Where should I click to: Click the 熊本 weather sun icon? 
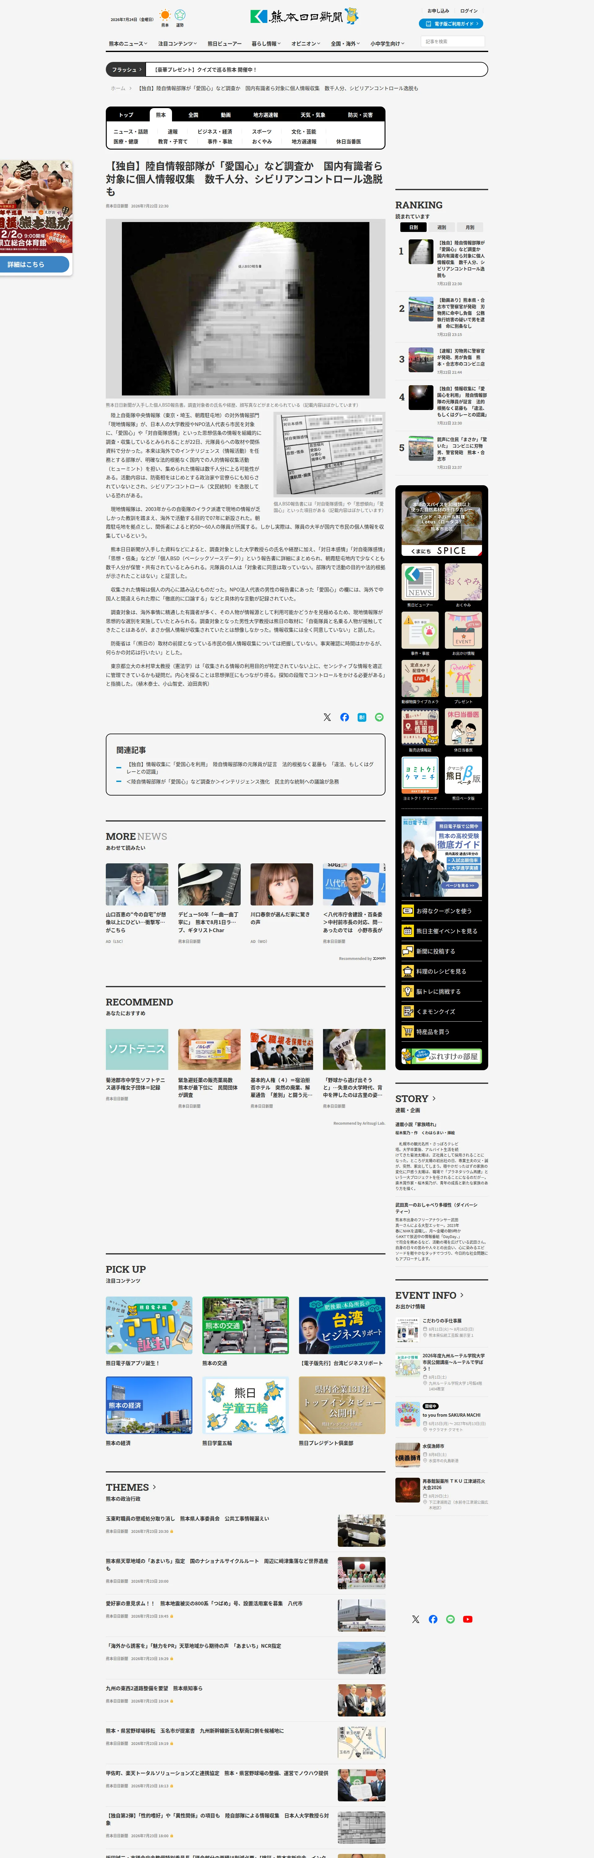(165, 15)
